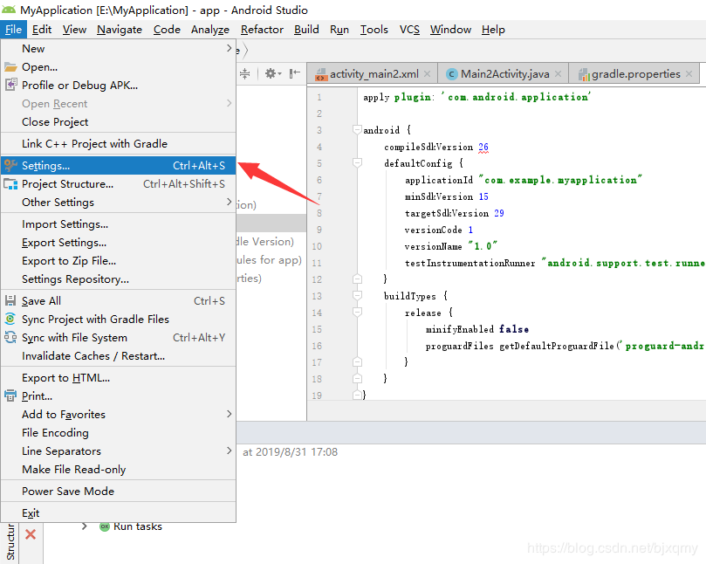Open the Structure side tool window
Image resolution: width=706 pixels, height=564 pixels.
(10, 542)
